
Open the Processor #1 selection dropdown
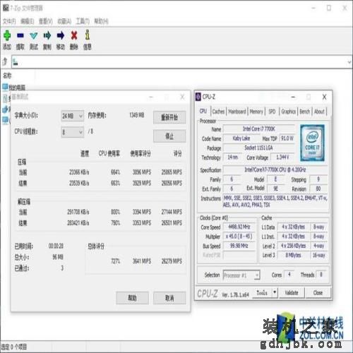click(241, 275)
